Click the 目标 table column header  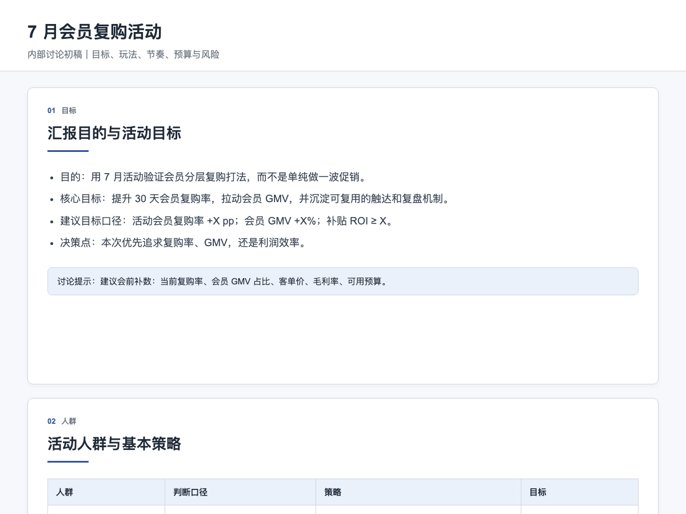coord(580,492)
